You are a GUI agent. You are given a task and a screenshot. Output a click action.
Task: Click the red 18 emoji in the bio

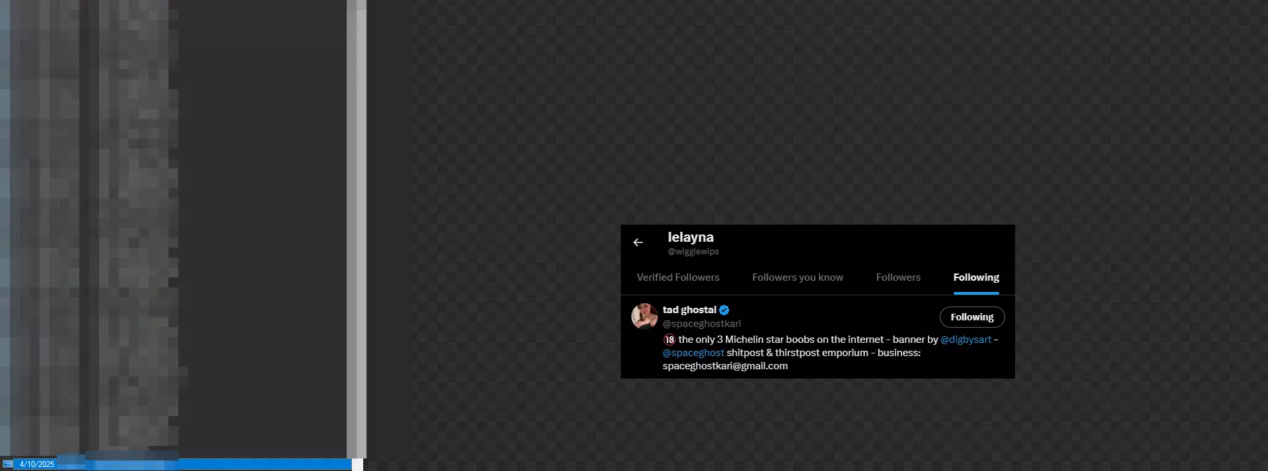coord(669,340)
